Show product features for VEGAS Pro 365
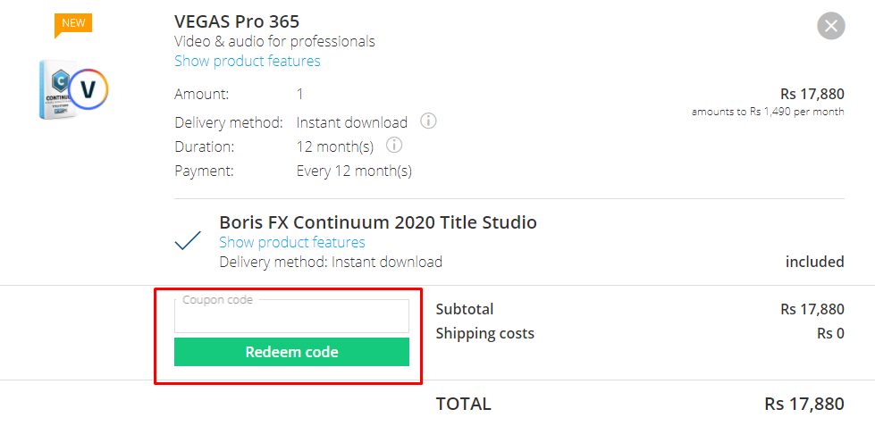 point(247,61)
